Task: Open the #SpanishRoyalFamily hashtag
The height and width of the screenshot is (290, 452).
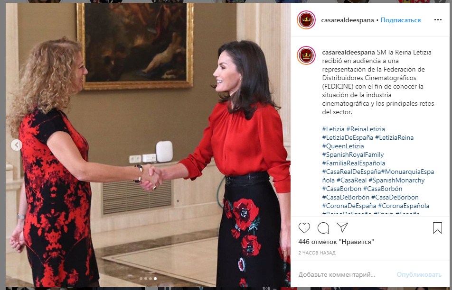Action: (353, 155)
